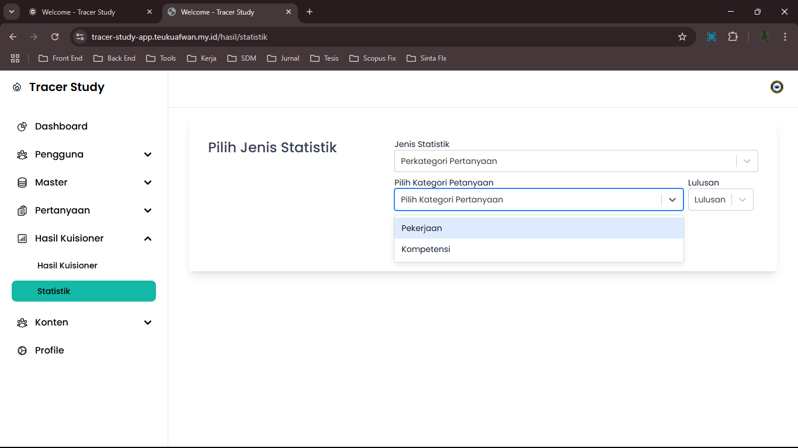
Task: Open the Jenis Statistik dropdown
Action: pos(575,161)
